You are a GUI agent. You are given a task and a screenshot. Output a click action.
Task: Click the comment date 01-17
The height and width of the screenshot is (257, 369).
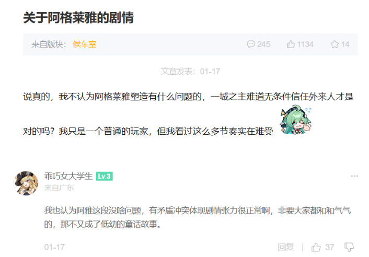pyautogui.click(x=54, y=247)
